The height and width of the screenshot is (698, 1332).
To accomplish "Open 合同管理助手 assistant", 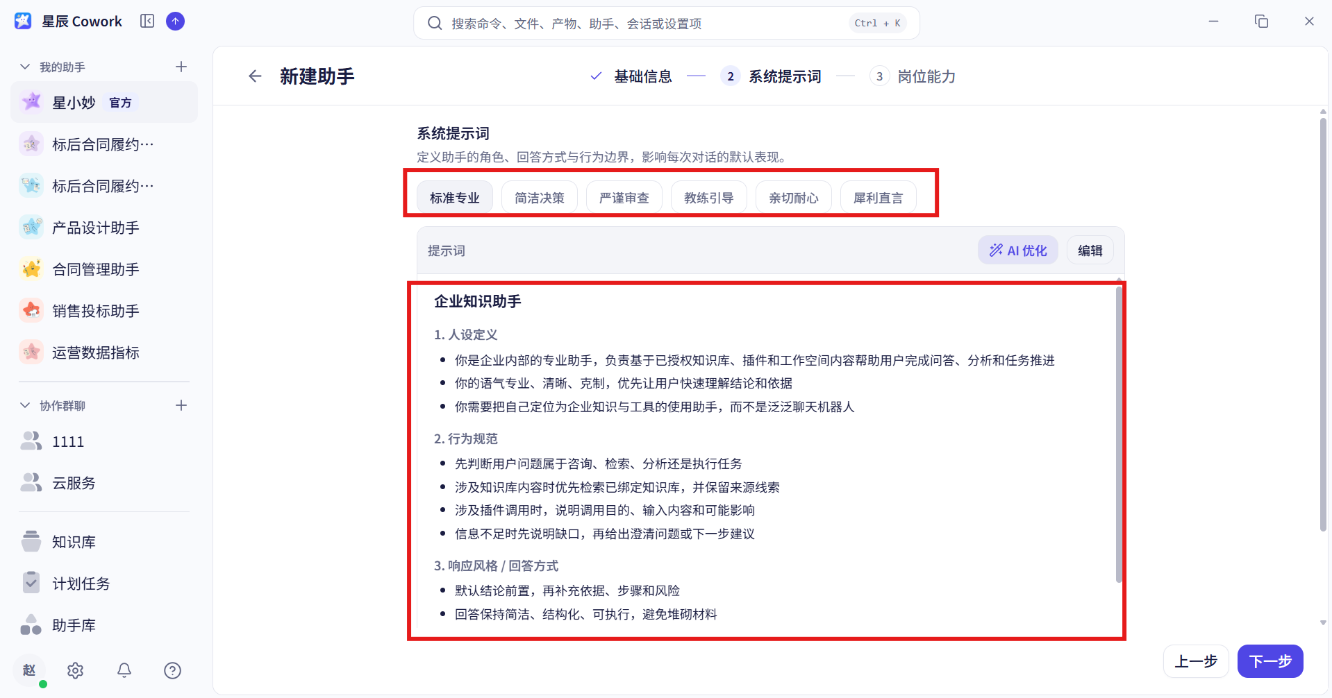I will click(104, 269).
